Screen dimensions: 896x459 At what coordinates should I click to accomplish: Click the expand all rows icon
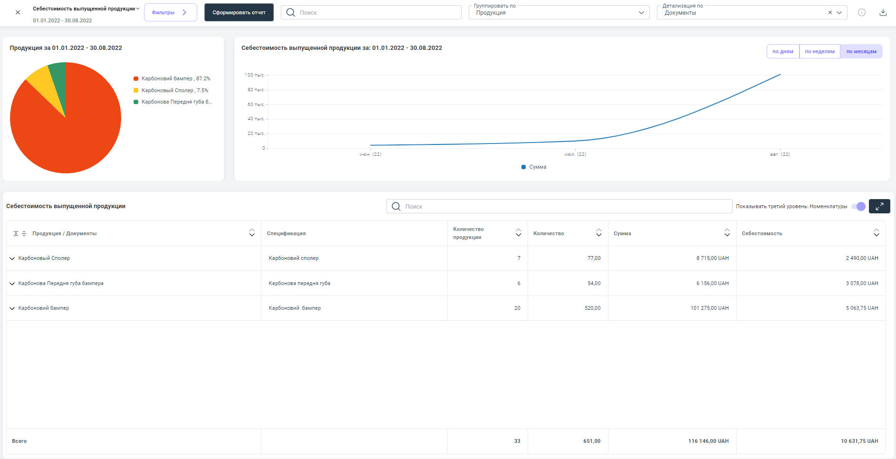[x=16, y=234]
